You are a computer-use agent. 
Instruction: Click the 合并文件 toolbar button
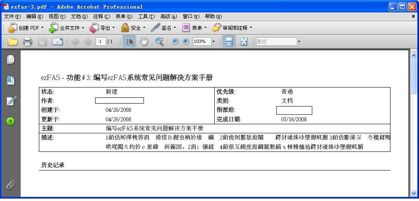pos(67,28)
